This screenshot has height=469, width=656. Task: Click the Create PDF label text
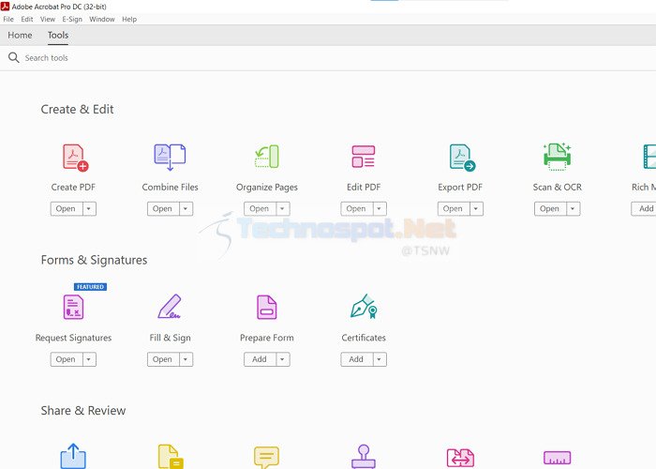[73, 188]
